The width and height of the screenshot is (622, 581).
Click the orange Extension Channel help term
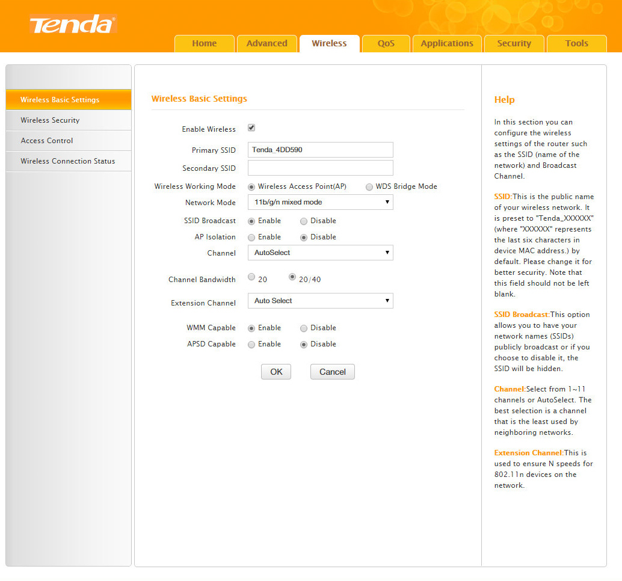[529, 453]
